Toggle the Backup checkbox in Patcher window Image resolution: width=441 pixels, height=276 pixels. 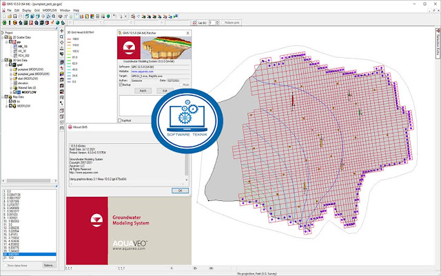(x=121, y=85)
